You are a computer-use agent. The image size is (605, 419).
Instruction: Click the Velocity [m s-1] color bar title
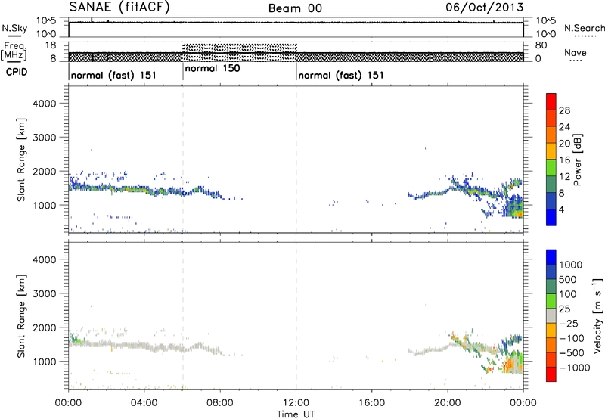pyautogui.click(x=597, y=315)
